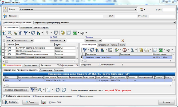Click the refresh arrows icon in patient list toolbar
This screenshot has height=107, width=178.
[33, 33]
